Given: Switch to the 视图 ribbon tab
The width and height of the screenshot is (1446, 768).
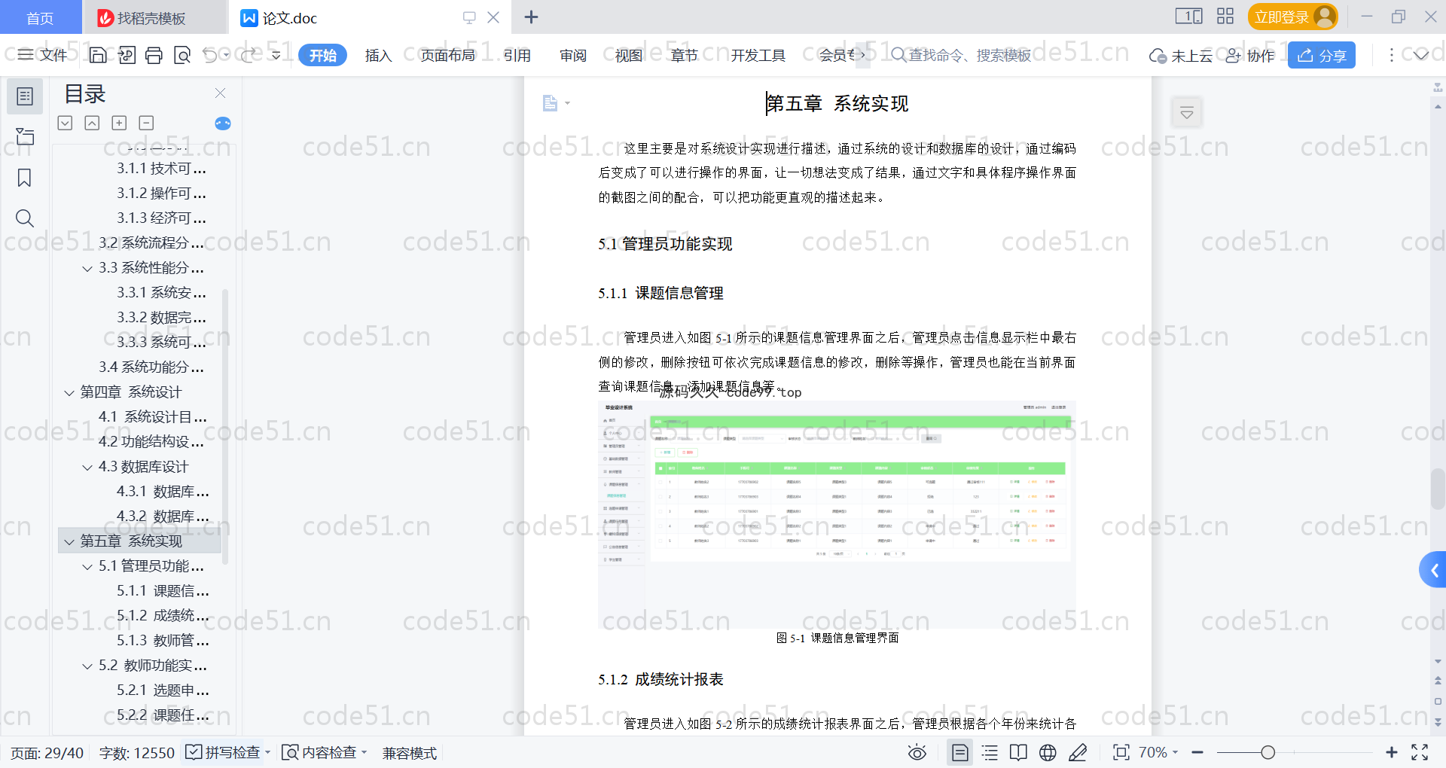Looking at the screenshot, I should (629, 55).
